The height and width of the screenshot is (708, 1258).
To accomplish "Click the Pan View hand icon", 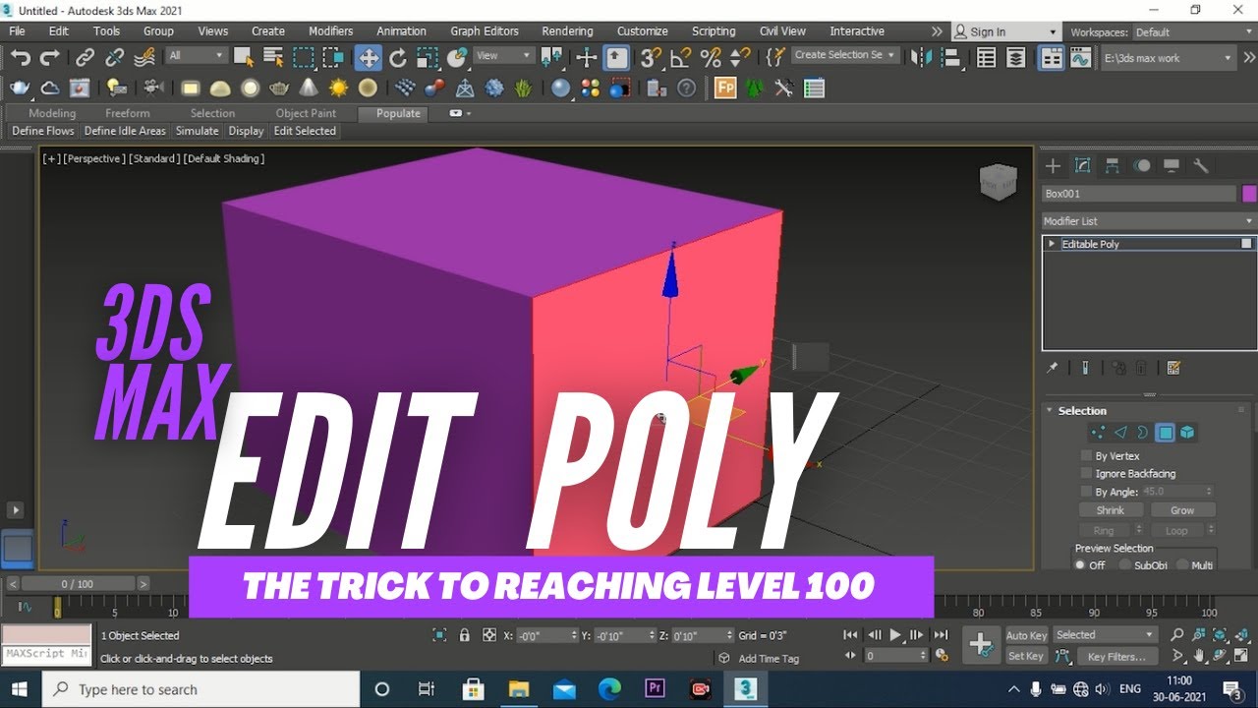I will [x=1199, y=656].
